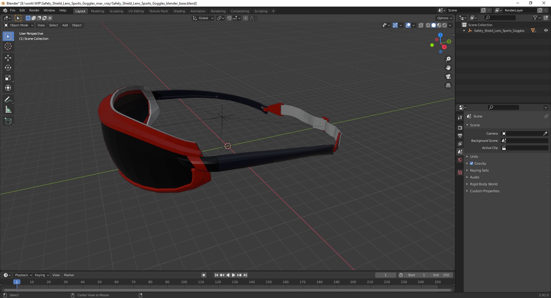The height and width of the screenshot is (298, 551).
Task: Jump to timeline end frame
Action: (245, 275)
